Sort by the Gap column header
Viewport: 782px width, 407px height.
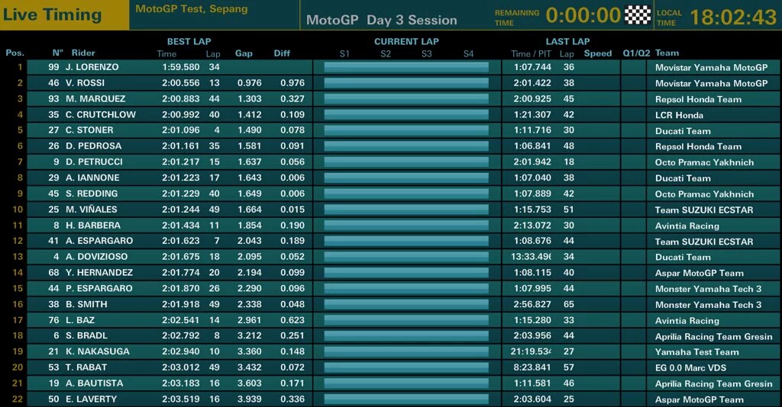coord(244,53)
